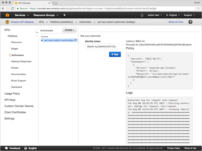This screenshot has width=202, height=151.
Task: Select jwt-rsa-custom-authorizer in the list
Action: pos(59,40)
